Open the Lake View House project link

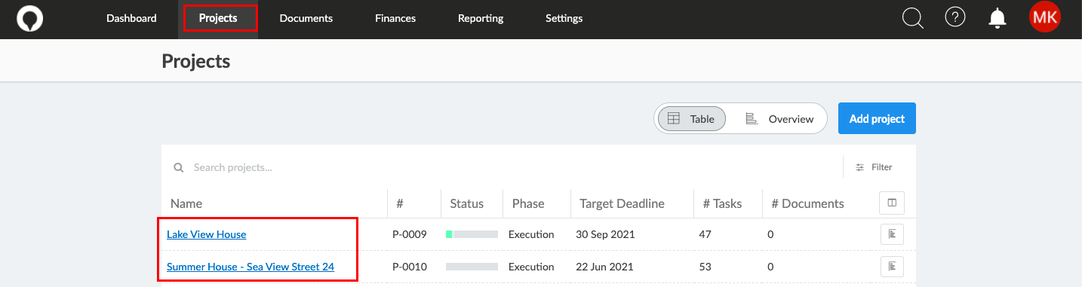[207, 234]
